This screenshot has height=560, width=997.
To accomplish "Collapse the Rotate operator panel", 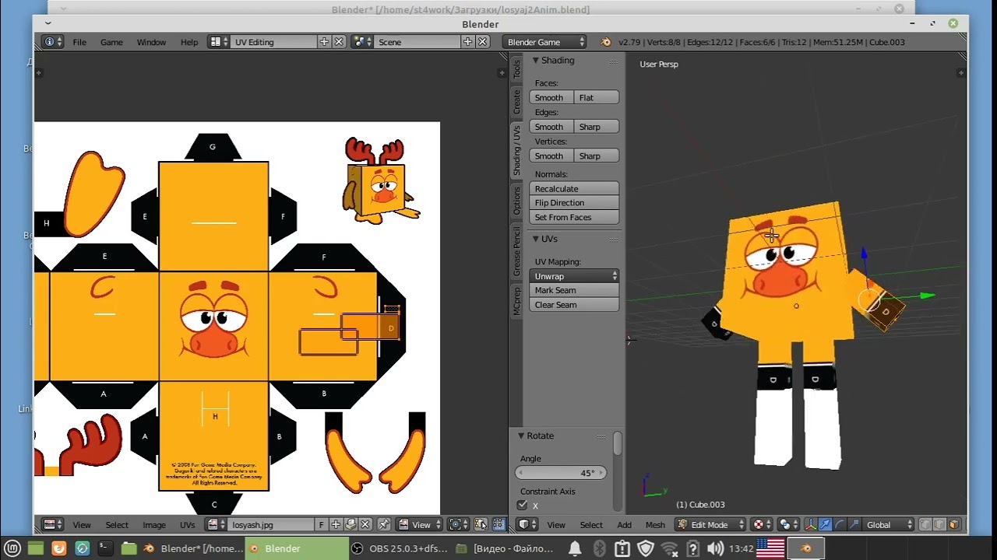I will point(522,436).
